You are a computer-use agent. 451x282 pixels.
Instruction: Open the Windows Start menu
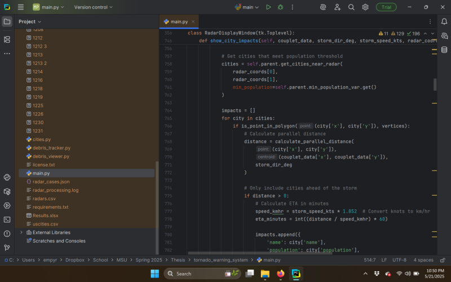(x=154, y=274)
